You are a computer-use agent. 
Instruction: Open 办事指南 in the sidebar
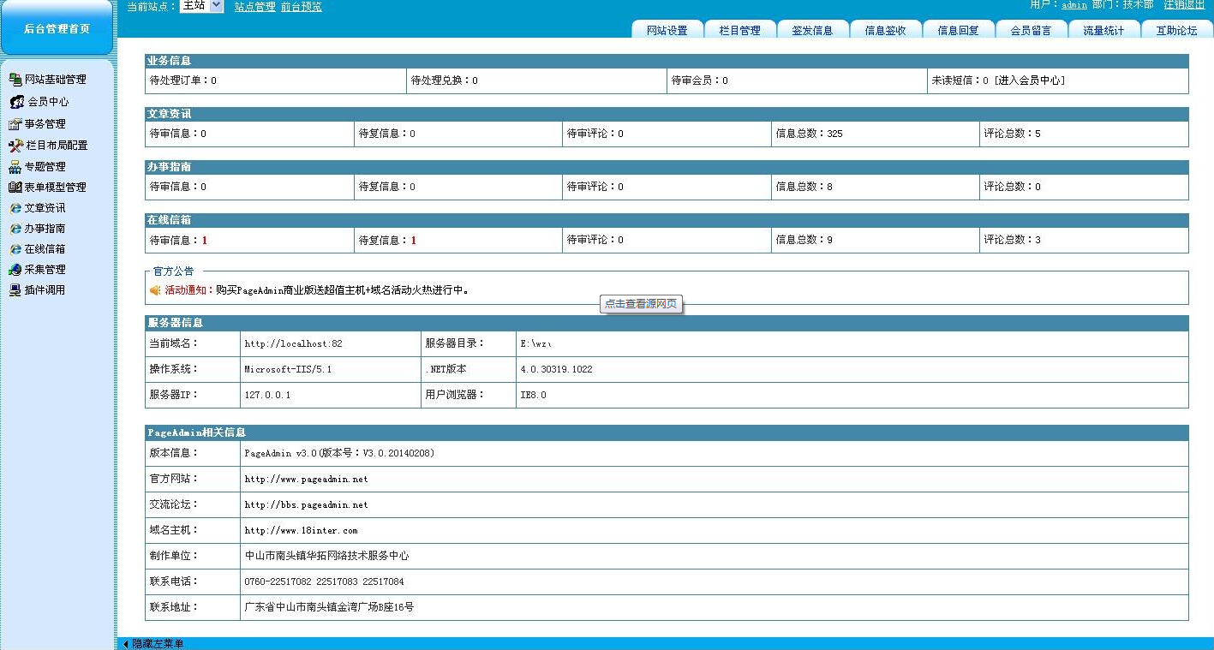(x=45, y=229)
